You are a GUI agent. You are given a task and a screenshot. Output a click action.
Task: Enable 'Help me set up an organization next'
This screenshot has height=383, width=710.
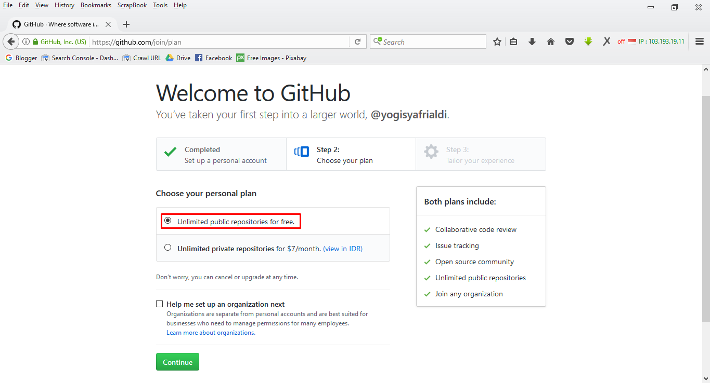(x=159, y=304)
